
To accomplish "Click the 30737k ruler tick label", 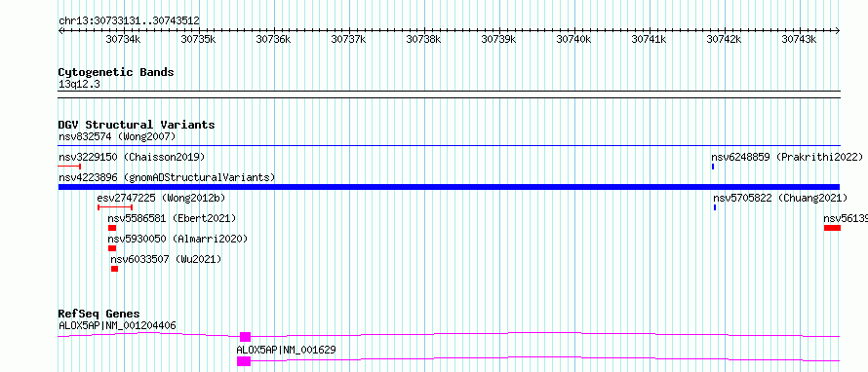I will tap(348, 39).
